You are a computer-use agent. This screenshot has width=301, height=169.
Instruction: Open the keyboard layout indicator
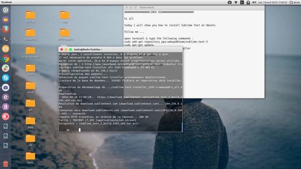pyautogui.click(x=242, y=2)
